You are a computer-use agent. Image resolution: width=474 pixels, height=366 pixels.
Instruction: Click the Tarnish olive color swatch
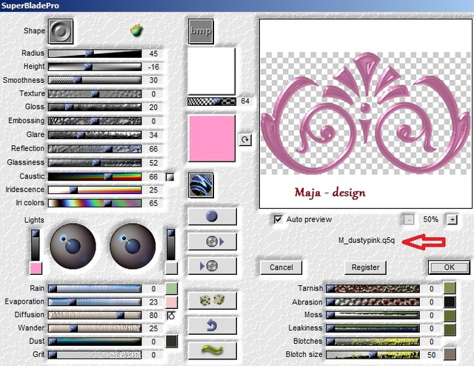tap(450, 288)
